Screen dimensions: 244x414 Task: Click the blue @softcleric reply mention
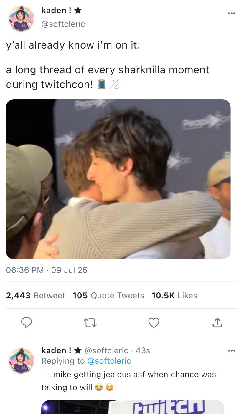click(x=109, y=361)
